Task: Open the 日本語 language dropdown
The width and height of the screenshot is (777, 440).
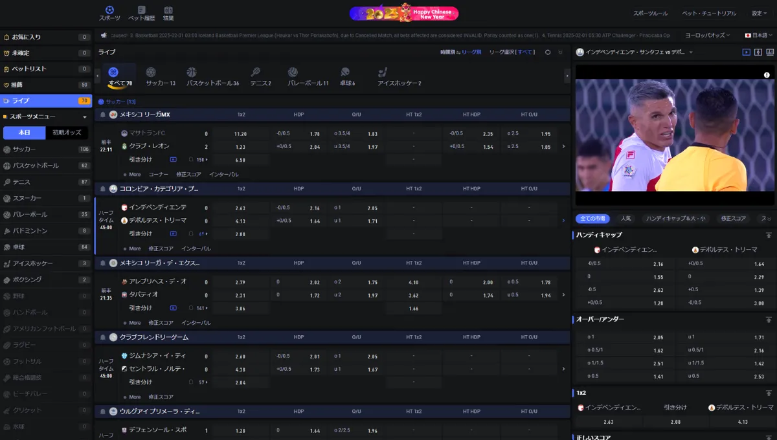Action: coord(758,35)
